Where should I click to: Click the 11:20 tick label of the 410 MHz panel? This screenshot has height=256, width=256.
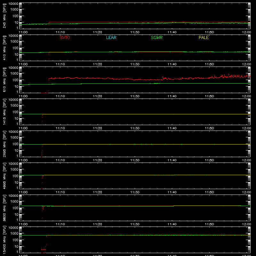click(x=98, y=64)
